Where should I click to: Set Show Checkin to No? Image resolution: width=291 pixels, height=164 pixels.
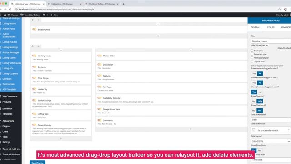pyautogui.click(x=254, y=101)
